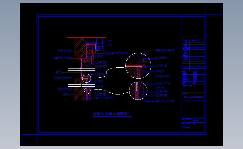
Task: Select the small callout circle near wall base
Action: coord(87,91)
